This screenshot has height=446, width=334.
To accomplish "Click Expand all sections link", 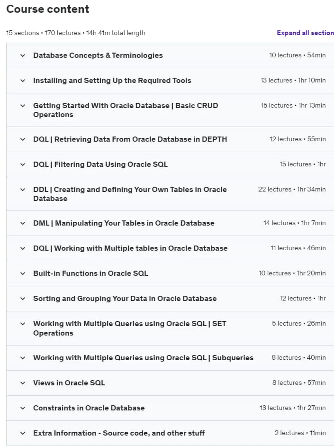I will tap(305, 33).
